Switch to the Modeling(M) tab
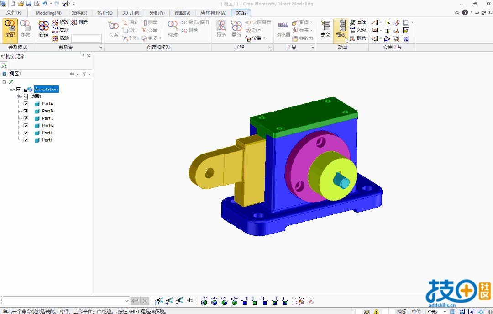The height and width of the screenshot is (314, 493). [48, 13]
